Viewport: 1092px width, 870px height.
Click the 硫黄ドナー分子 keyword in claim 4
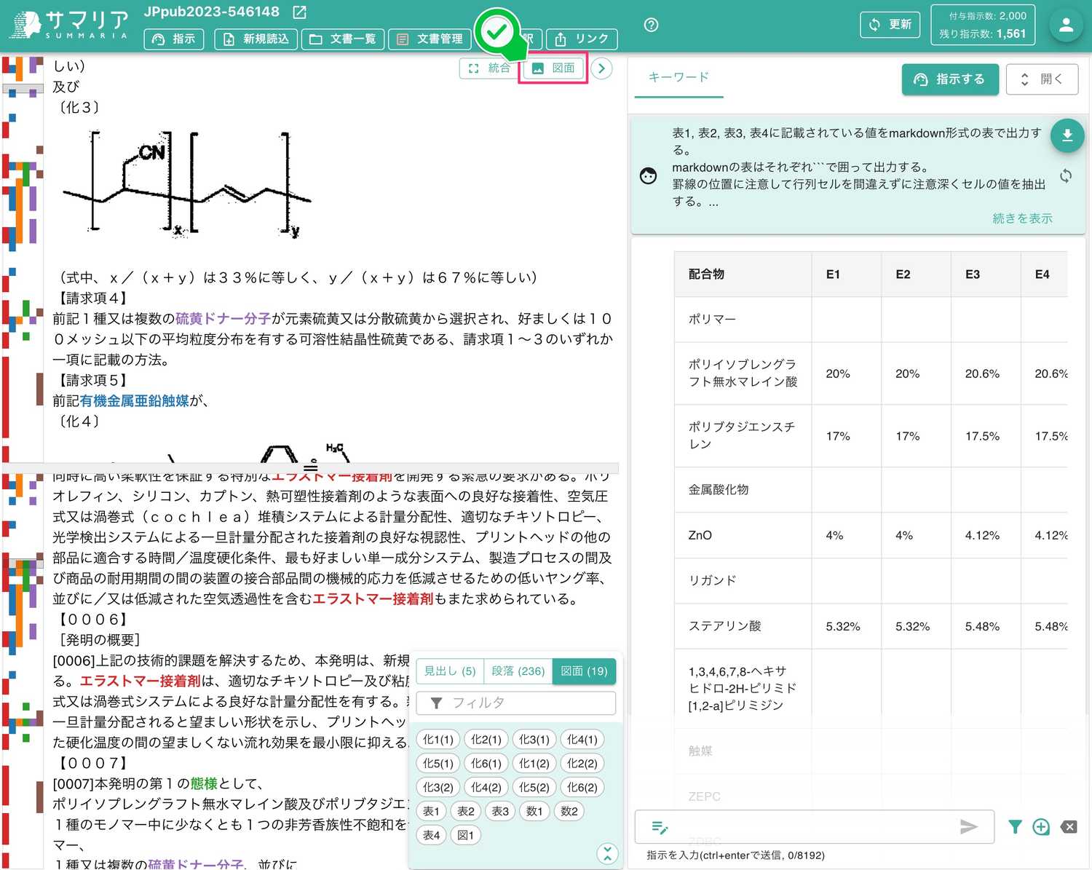pyautogui.click(x=223, y=319)
